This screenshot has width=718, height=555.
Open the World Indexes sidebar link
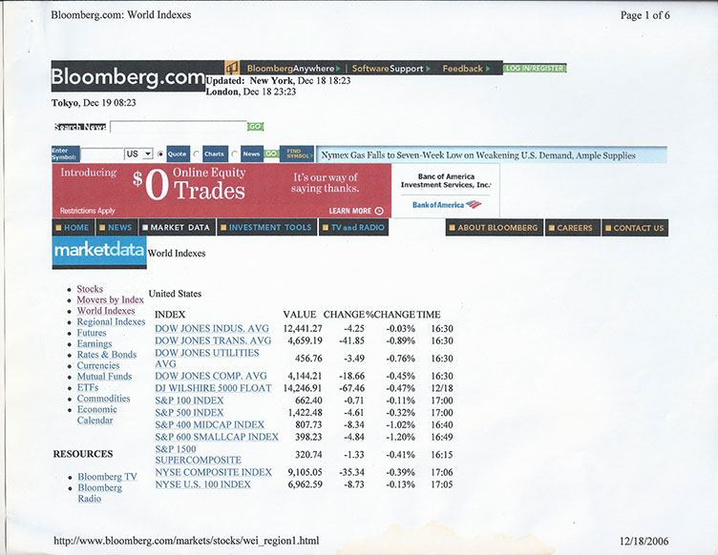106,311
